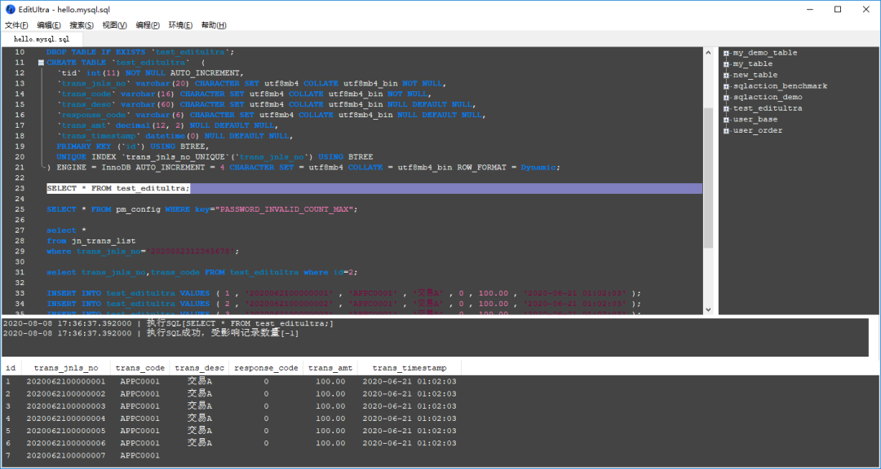The image size is (881, 469).
Task: Click the trans_timestamp column header
Action: (x=410, y=368)
